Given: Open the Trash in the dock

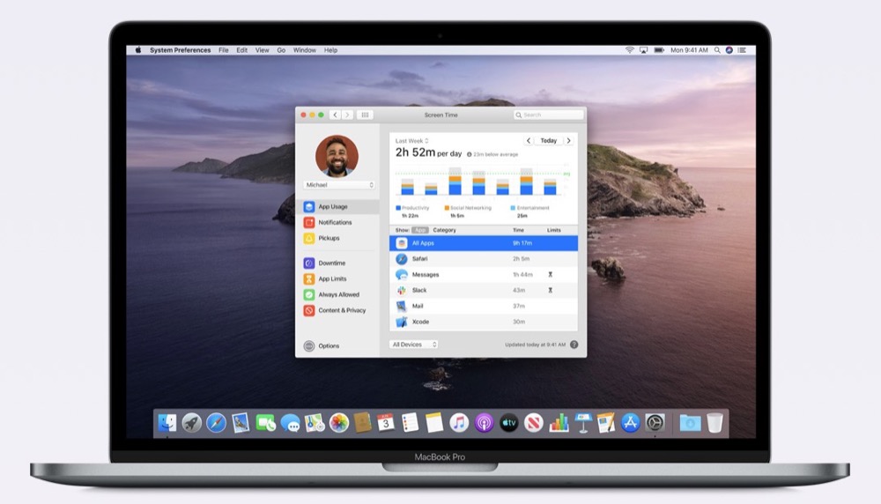Looking at the screenshot, I should [x=714, y=423].
